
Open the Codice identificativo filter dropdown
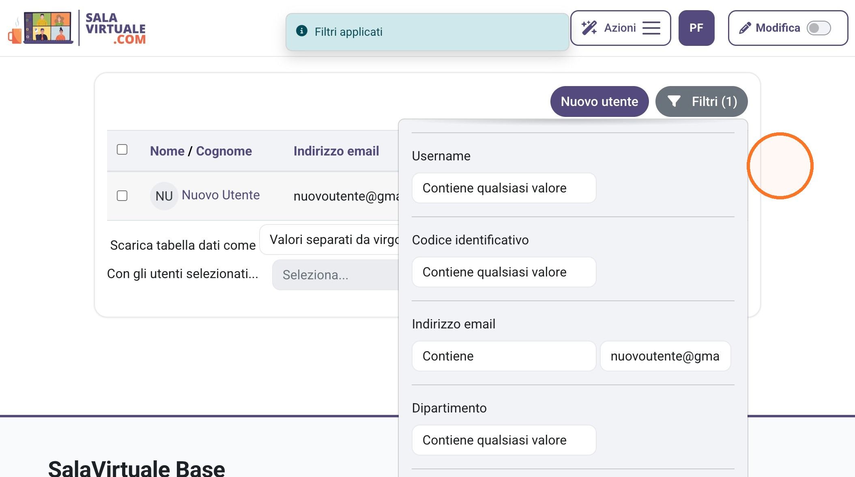[504, 272]
